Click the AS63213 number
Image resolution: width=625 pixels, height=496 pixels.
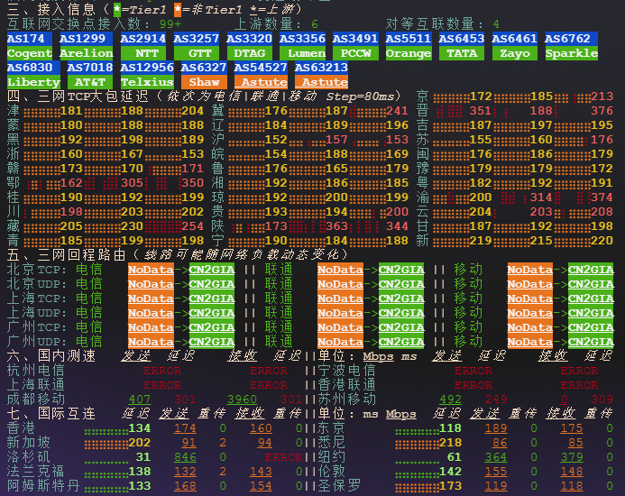[x=321, y=68]
